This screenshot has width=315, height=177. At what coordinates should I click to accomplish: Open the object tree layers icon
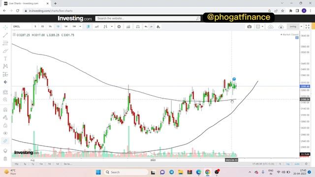pyautogui.click(x=5, y=151)
